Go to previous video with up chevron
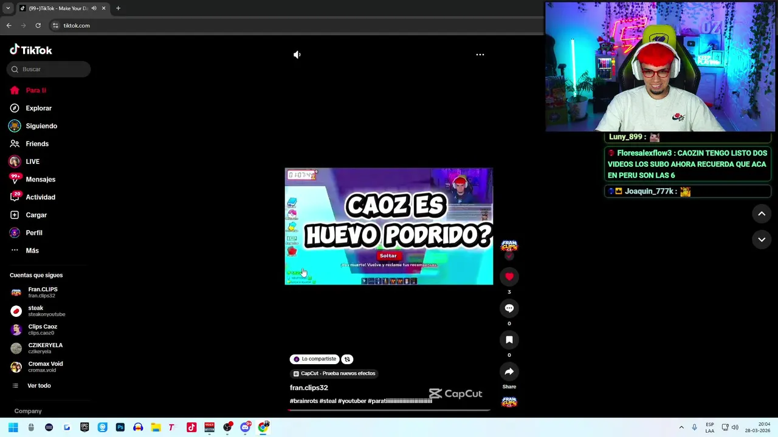The height and width of the screenshot is (437, 778). pos(762,214)
